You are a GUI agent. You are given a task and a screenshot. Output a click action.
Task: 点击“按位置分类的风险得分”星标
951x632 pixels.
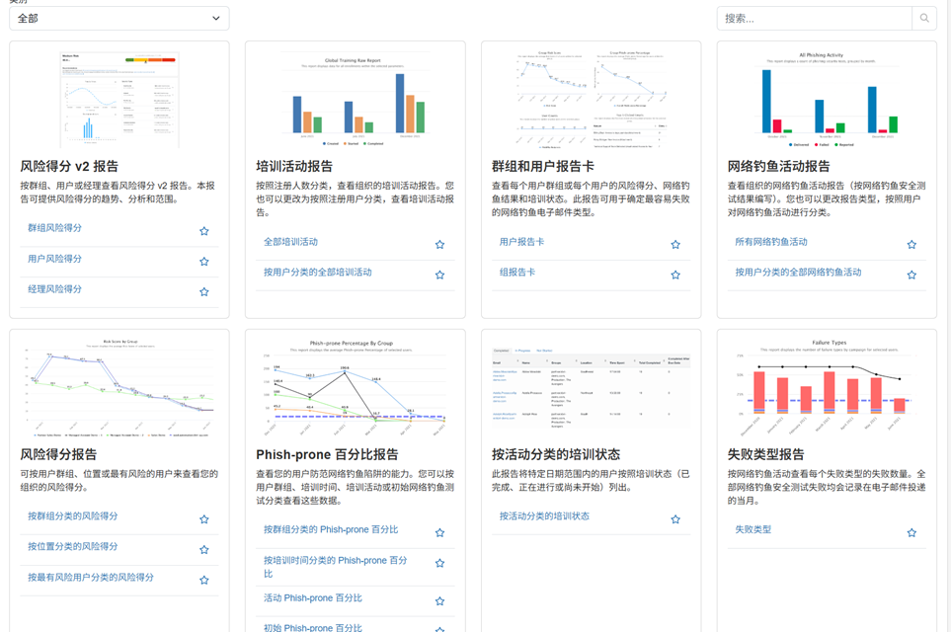pos(204,550)
